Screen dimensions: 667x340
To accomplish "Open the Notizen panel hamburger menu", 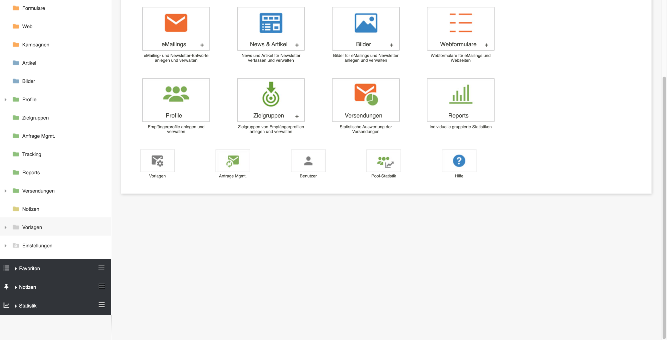I will pyautogui.click(x=102, y=286).
